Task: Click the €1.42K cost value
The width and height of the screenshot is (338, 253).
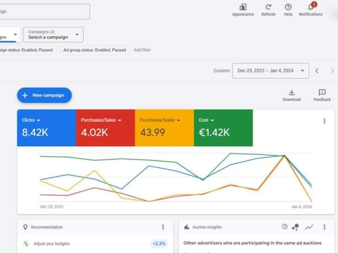Action: (x=214, y=132)
